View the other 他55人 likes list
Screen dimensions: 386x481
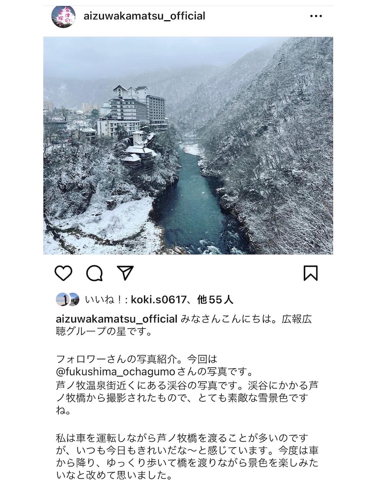pos(215,299)
